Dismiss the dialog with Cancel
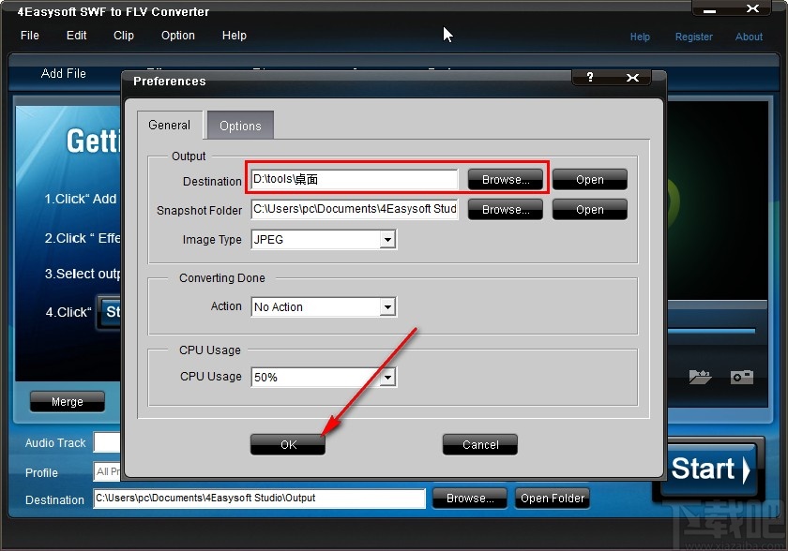 point(479,444)
